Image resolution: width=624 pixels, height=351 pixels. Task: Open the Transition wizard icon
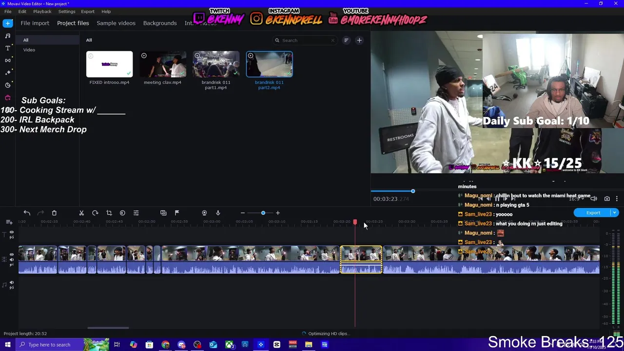point(163,213)
